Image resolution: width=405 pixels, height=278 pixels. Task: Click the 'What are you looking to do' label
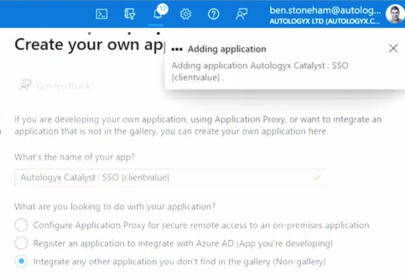pos(115,207)
